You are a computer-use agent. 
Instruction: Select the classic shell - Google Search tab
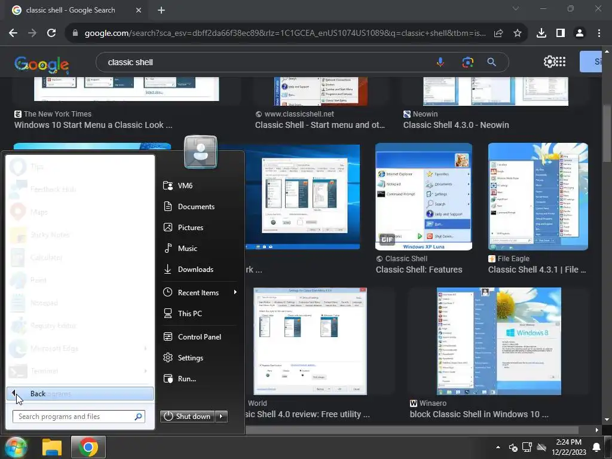71,10
